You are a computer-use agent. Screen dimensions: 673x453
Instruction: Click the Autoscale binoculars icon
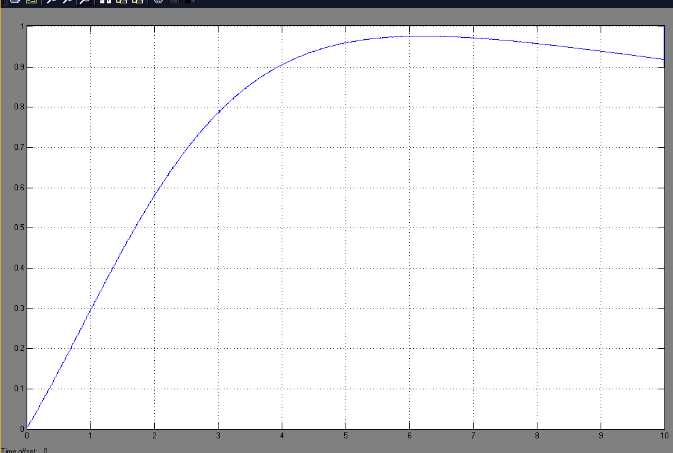coord(106,1)
